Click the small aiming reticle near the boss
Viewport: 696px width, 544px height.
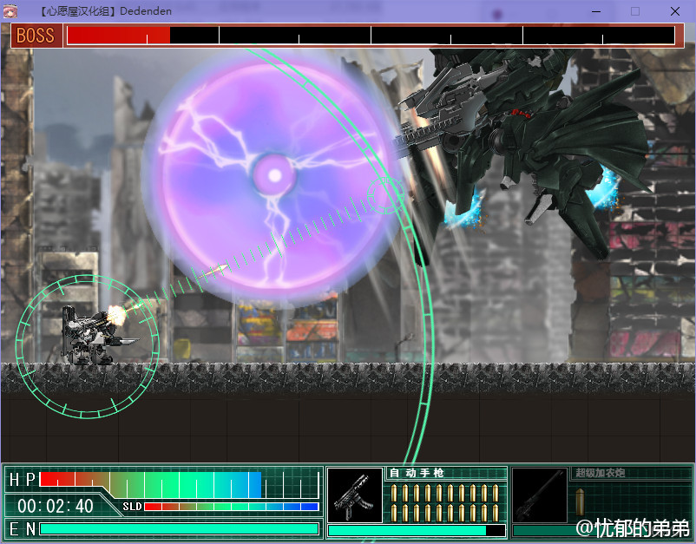pyautogui.click(x=384, y=196)
